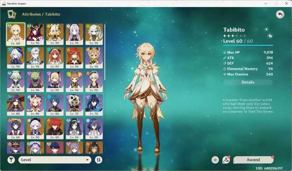Click the character list scrollbar
The height and width of the screenshot is (171, 292).
pyautogui.click(x=105, y=52)
